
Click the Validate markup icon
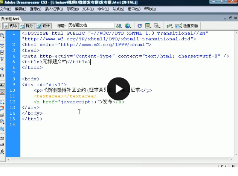169,26
